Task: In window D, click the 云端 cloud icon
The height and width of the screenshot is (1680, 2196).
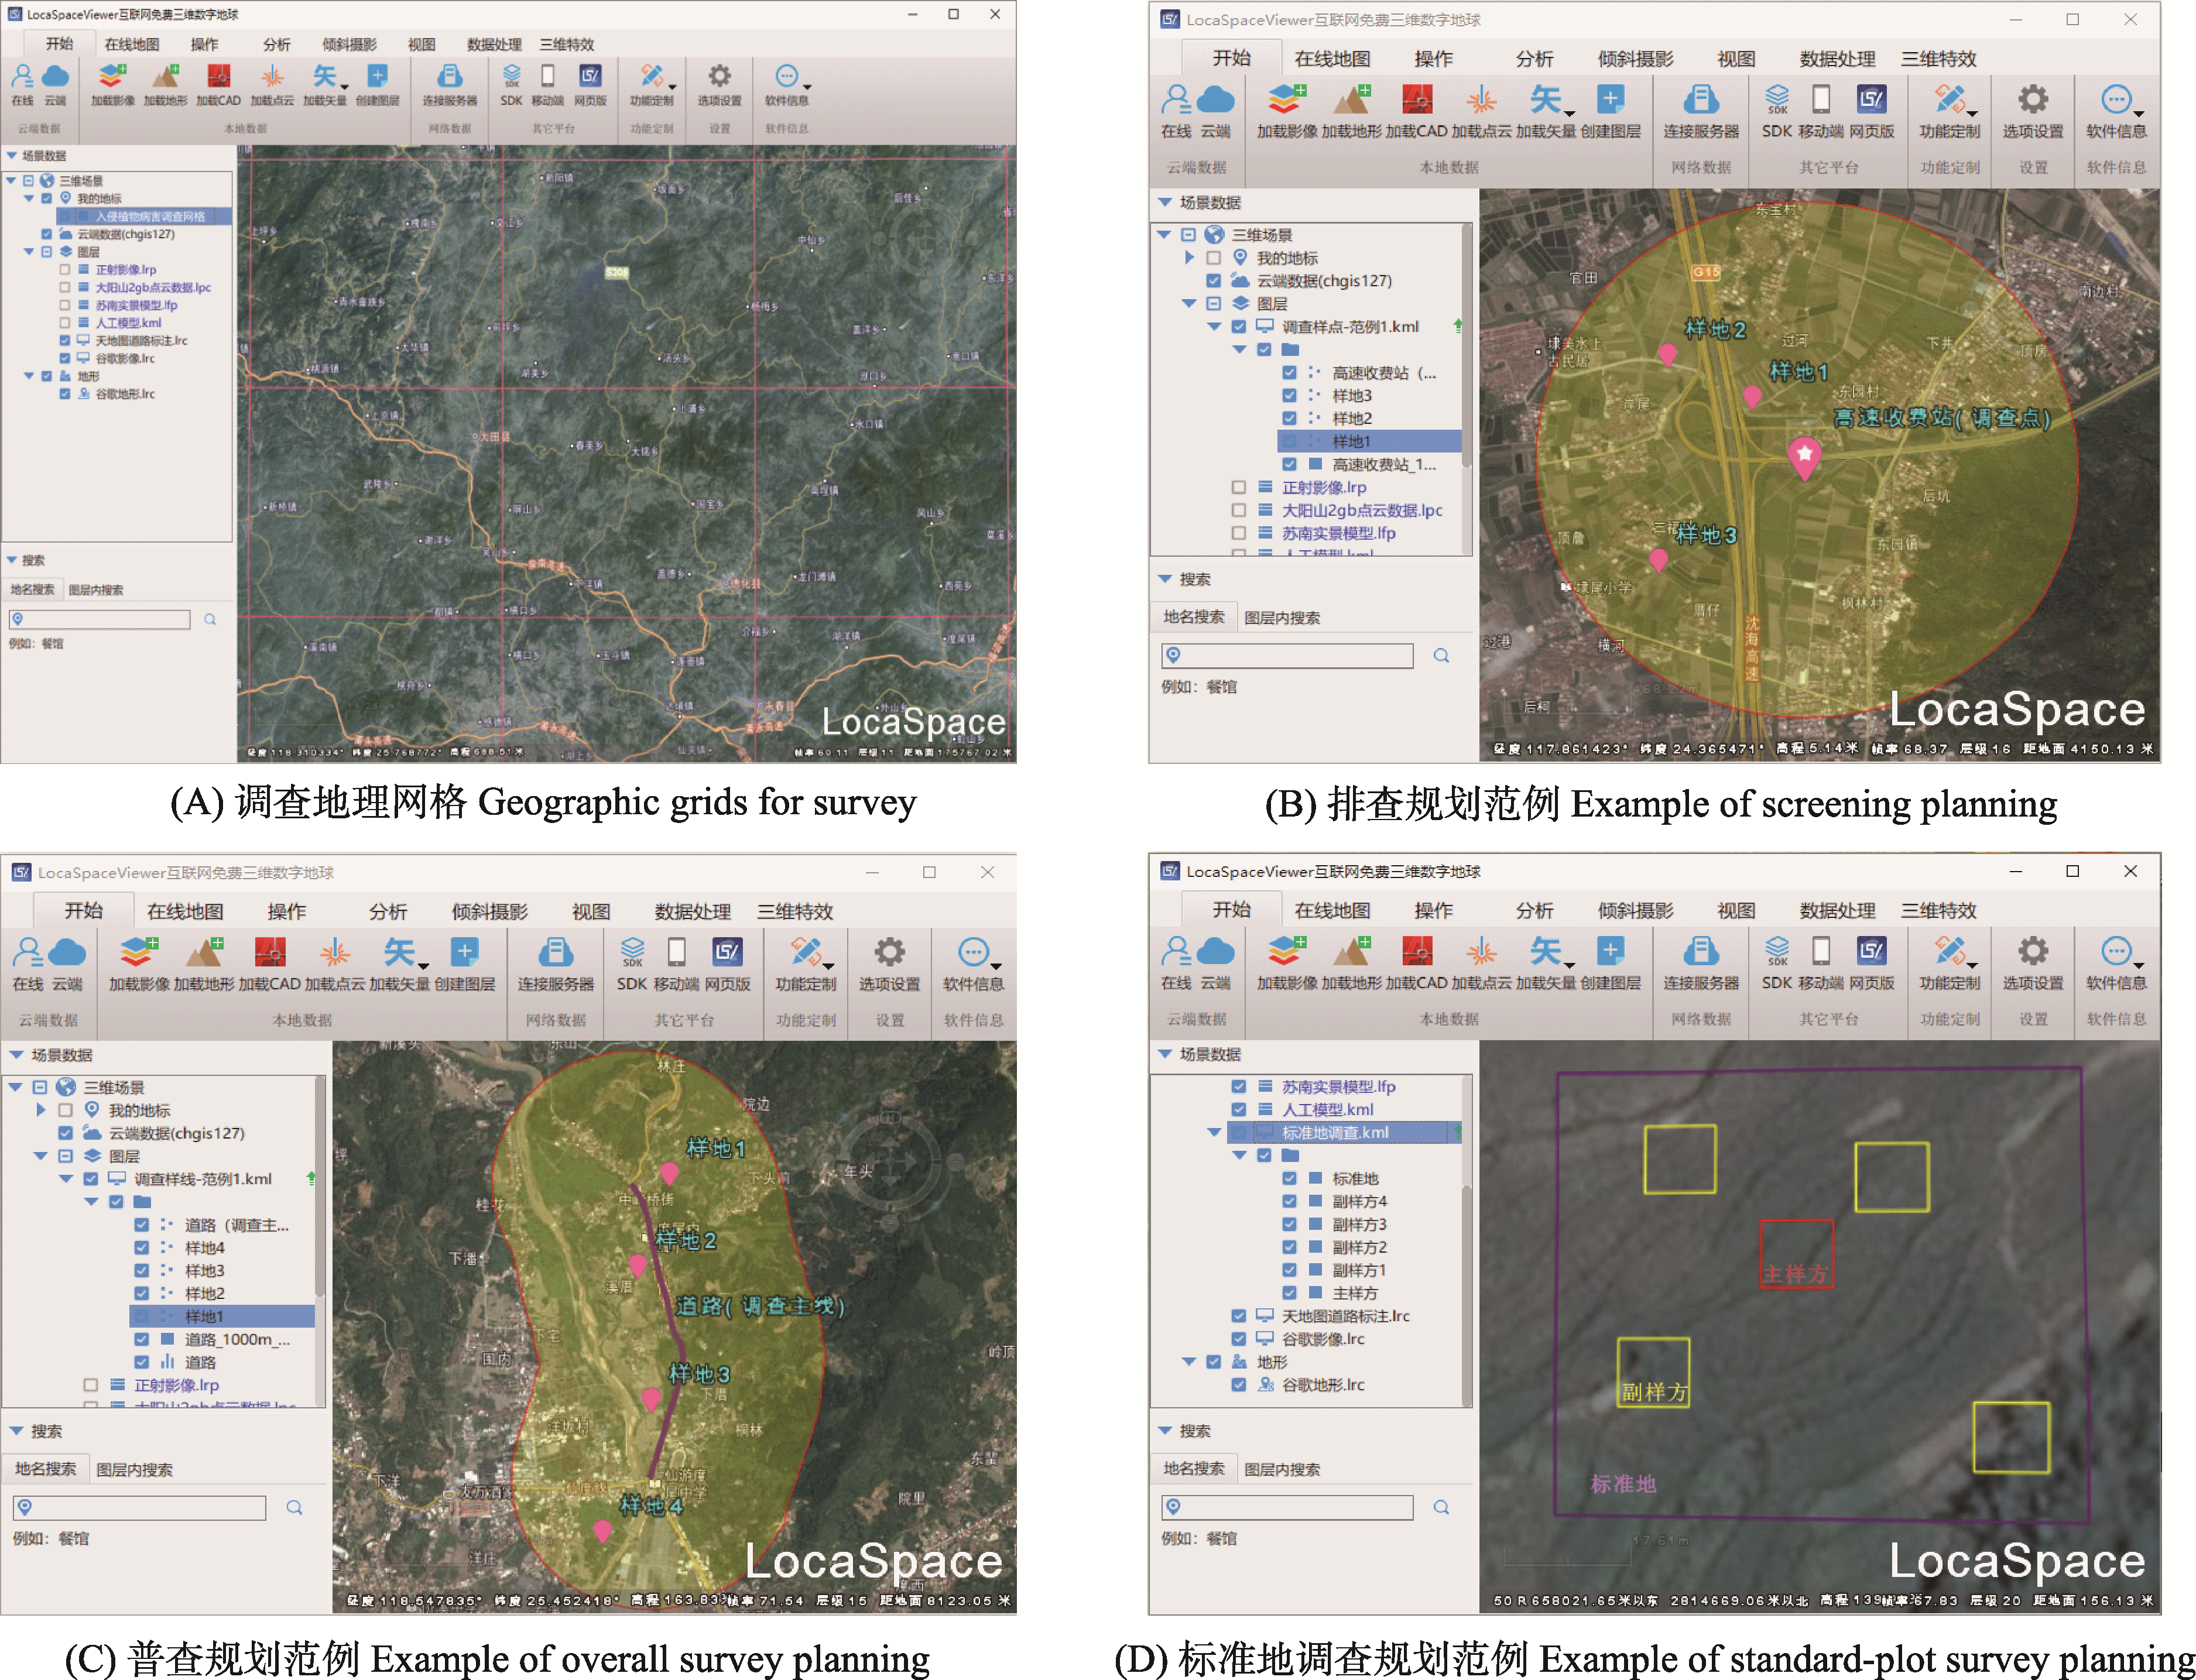Action: click(x=1215, y=950)
